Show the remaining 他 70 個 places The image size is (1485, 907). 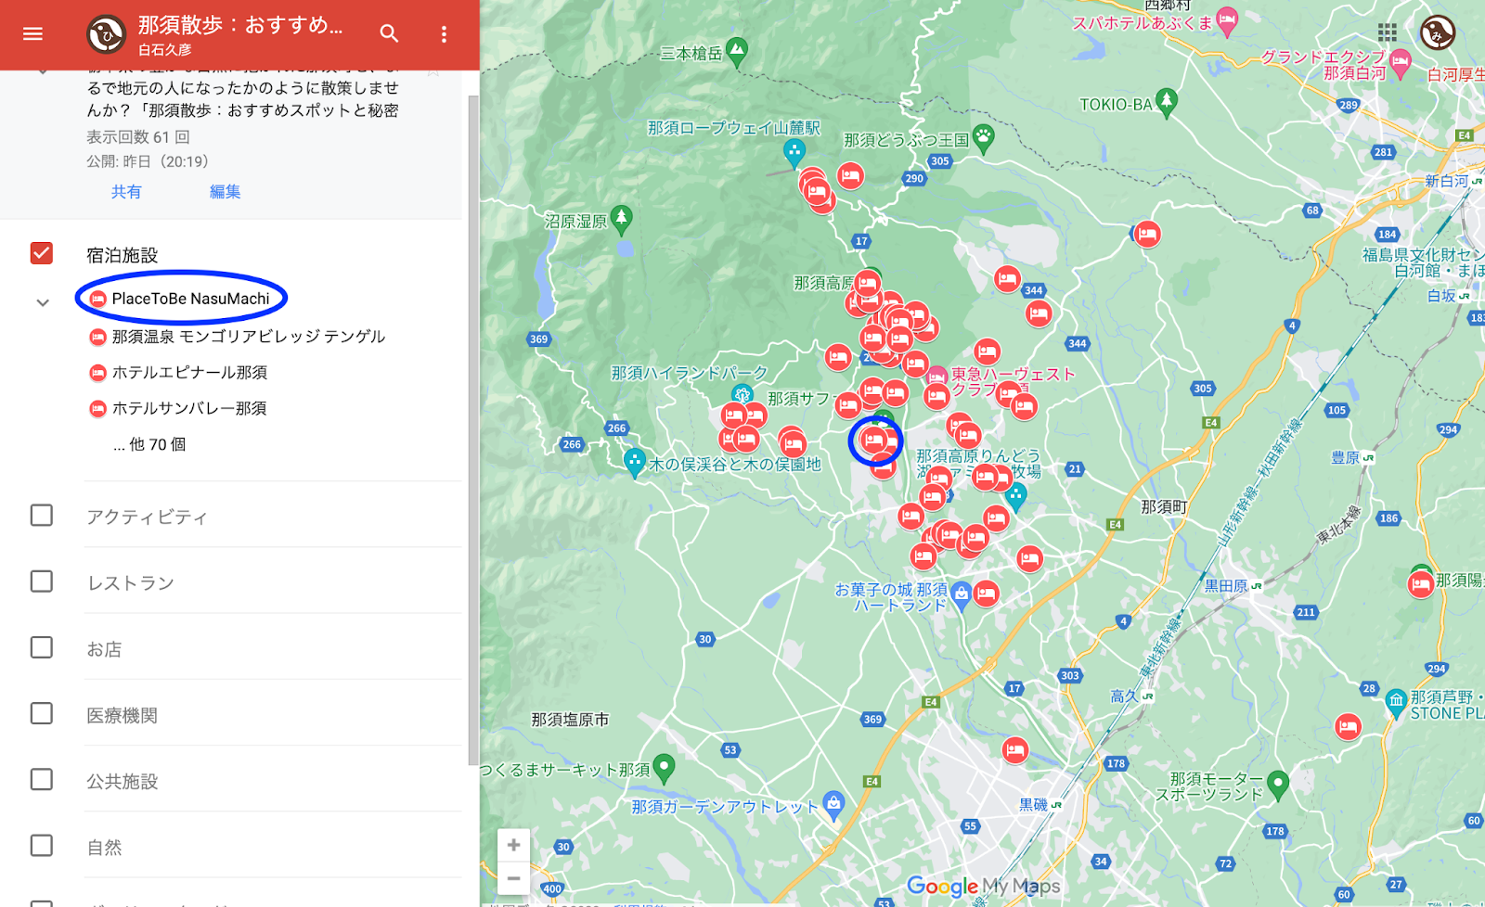pos(149,444)
